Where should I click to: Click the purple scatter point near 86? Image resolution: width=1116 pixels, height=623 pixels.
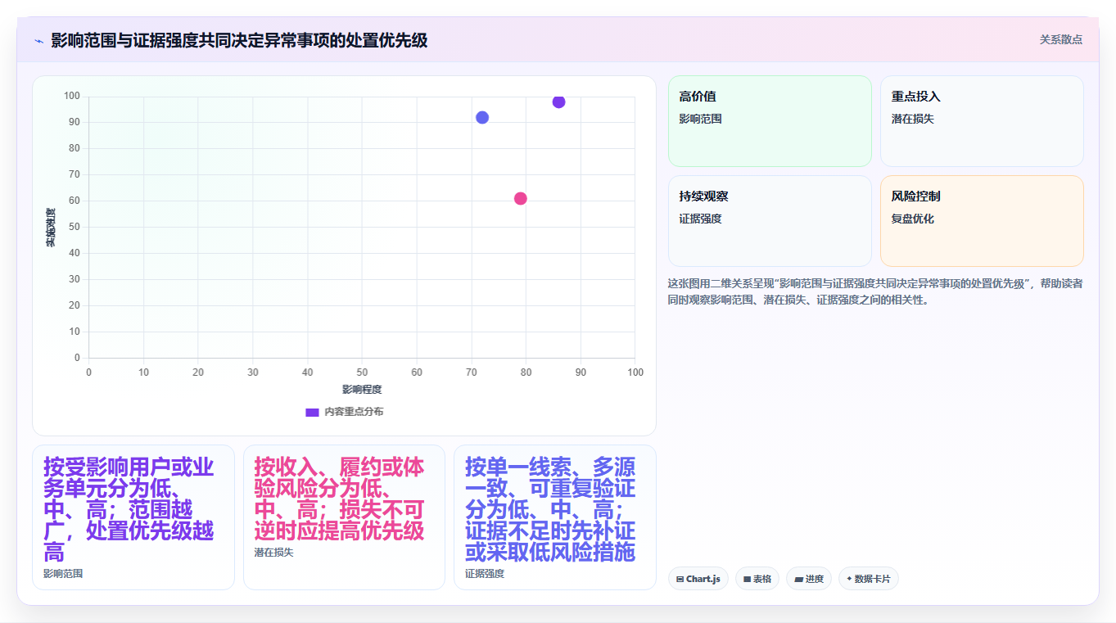(x=558, y=102)
